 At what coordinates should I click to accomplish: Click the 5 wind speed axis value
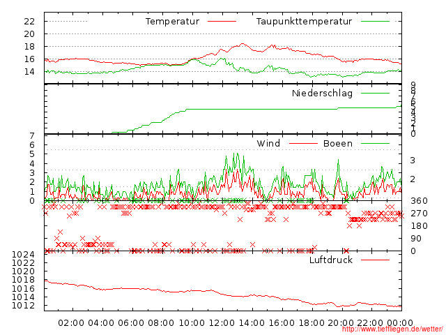(x=32, y=154)
